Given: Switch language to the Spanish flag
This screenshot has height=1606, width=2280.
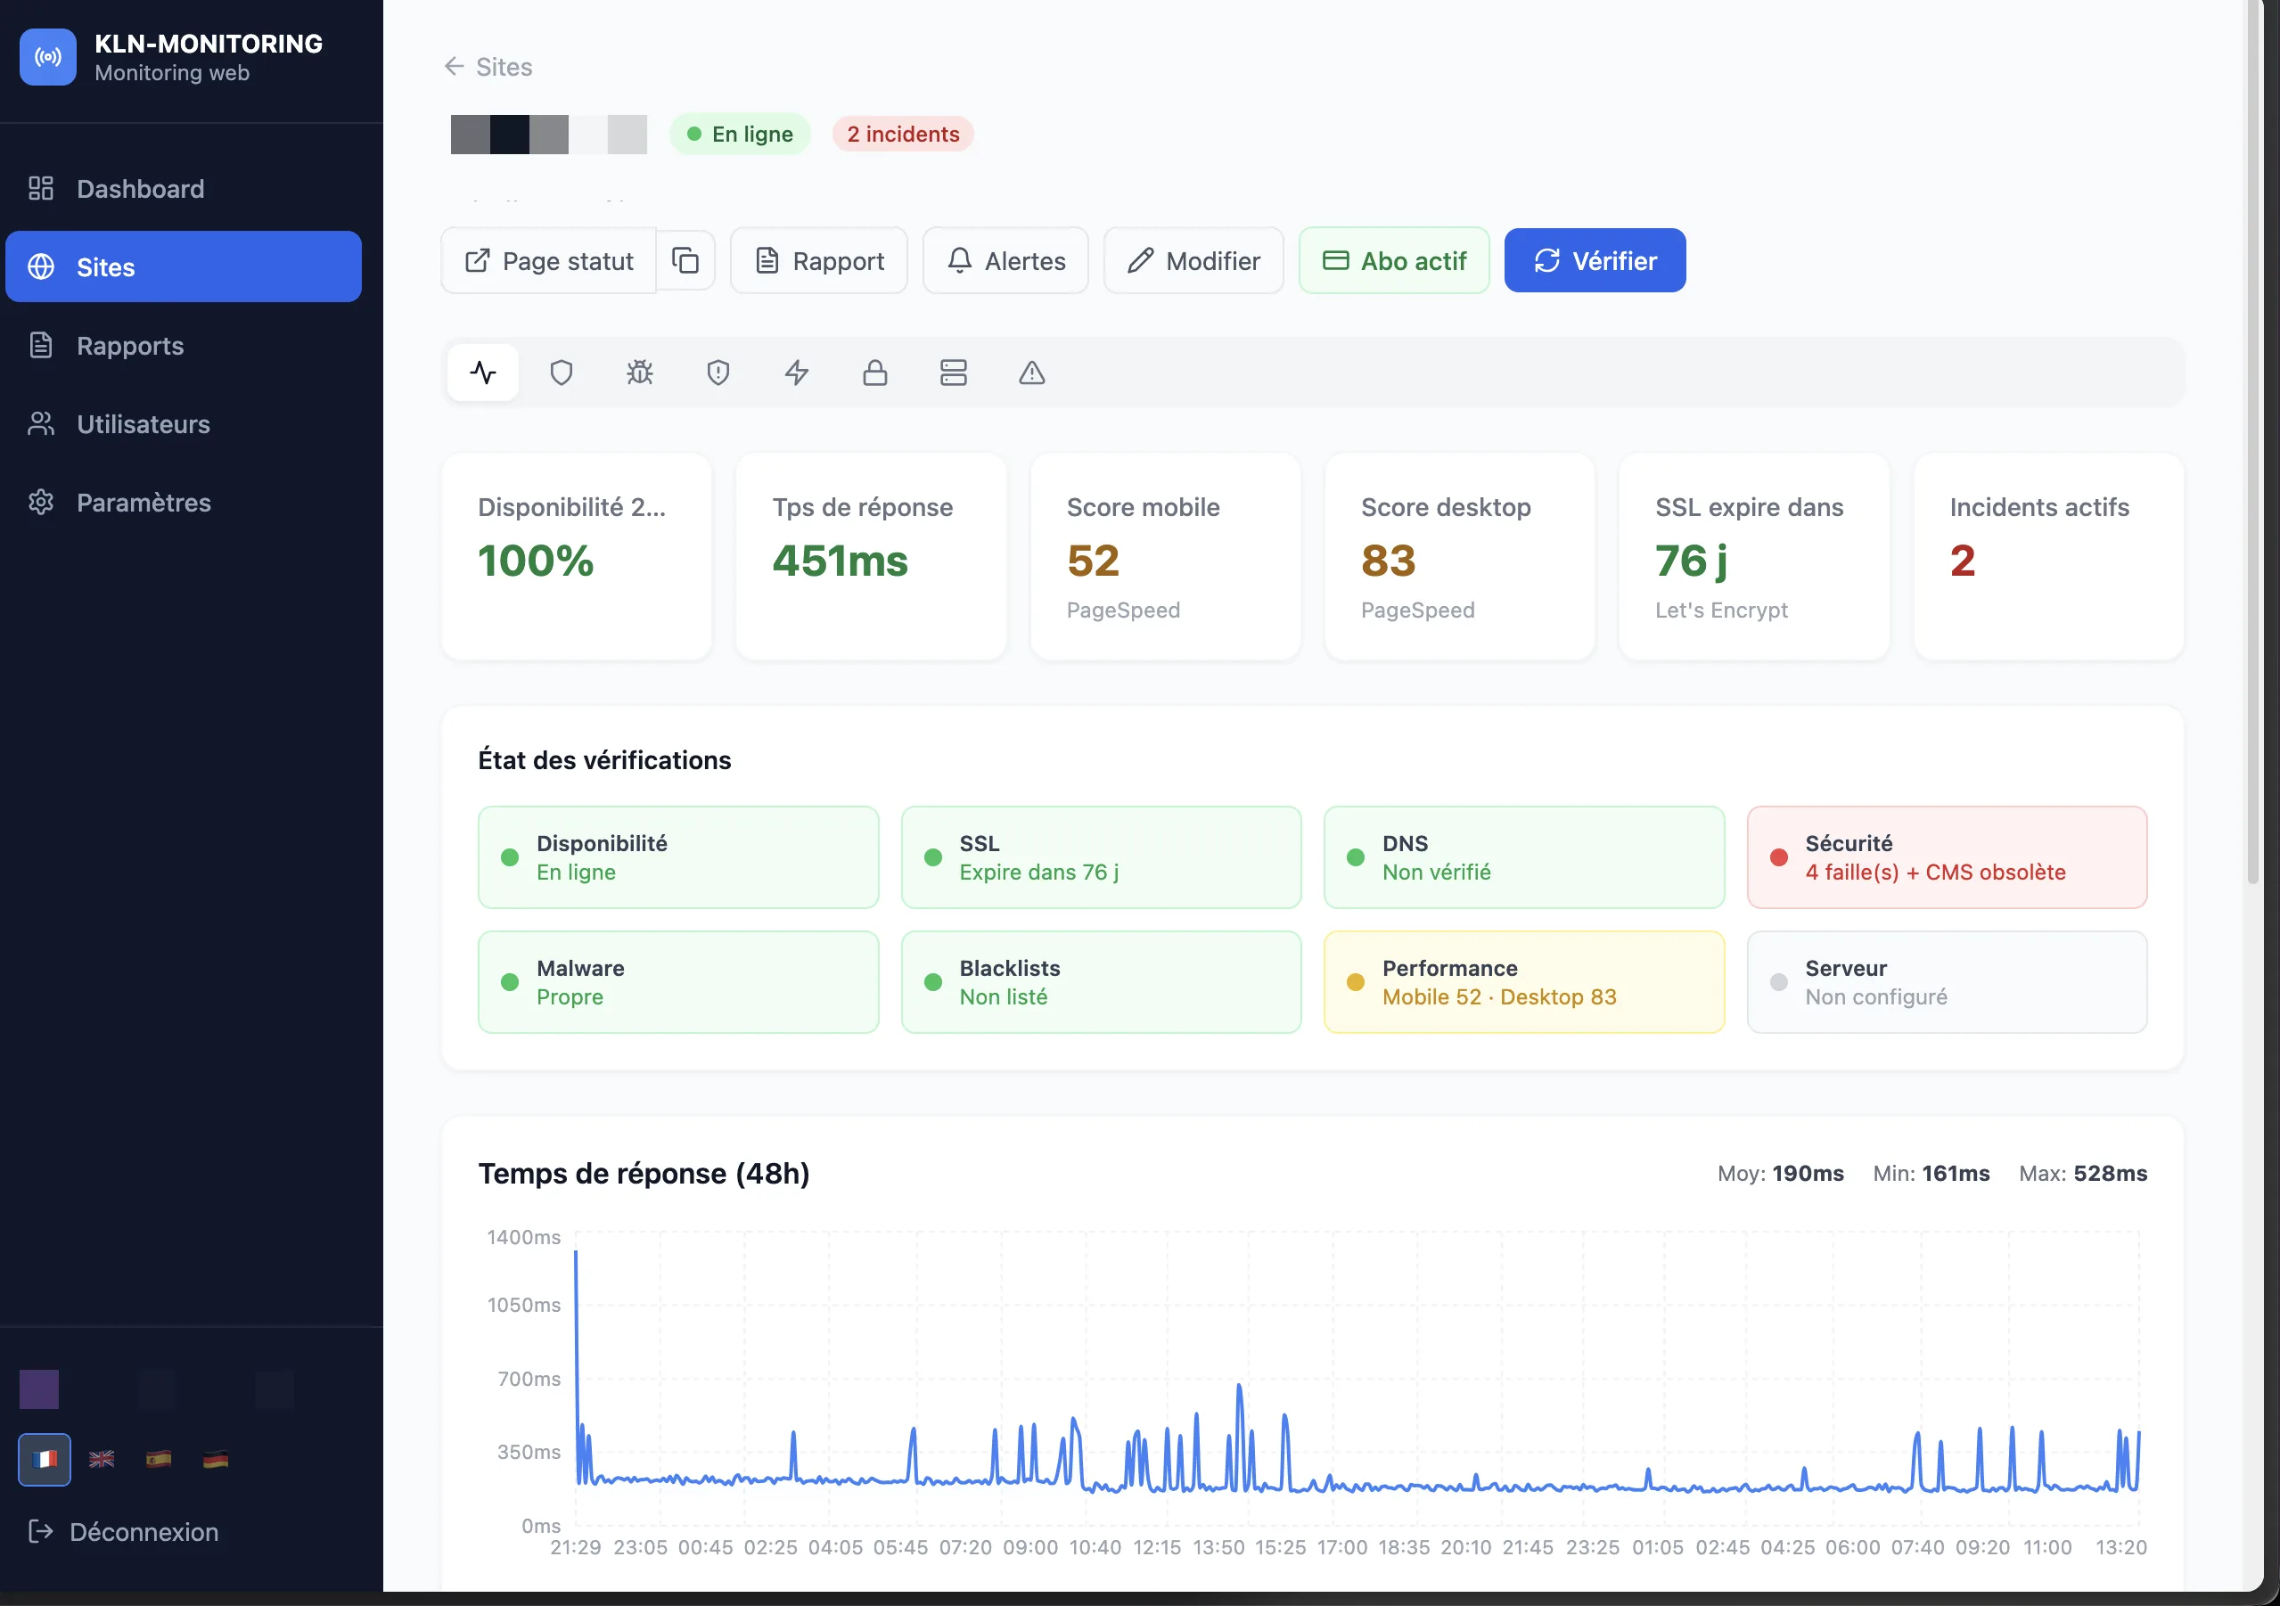Looking at the screenshot, I should (159, 1459).
